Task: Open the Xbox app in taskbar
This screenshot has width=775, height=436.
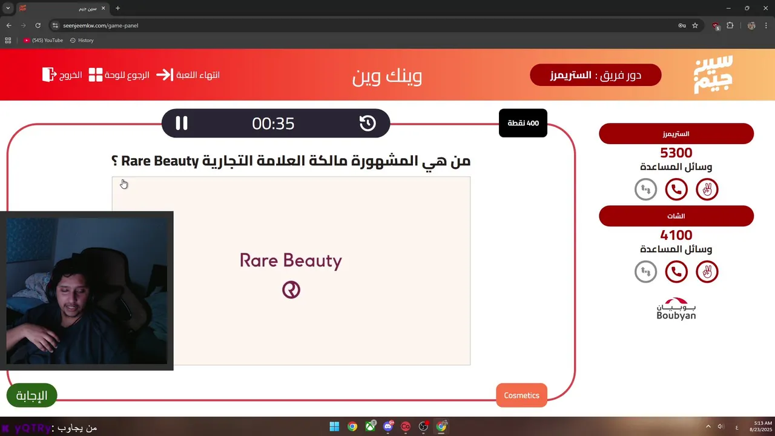Action: pyautogui.click(x=370, y=426)
